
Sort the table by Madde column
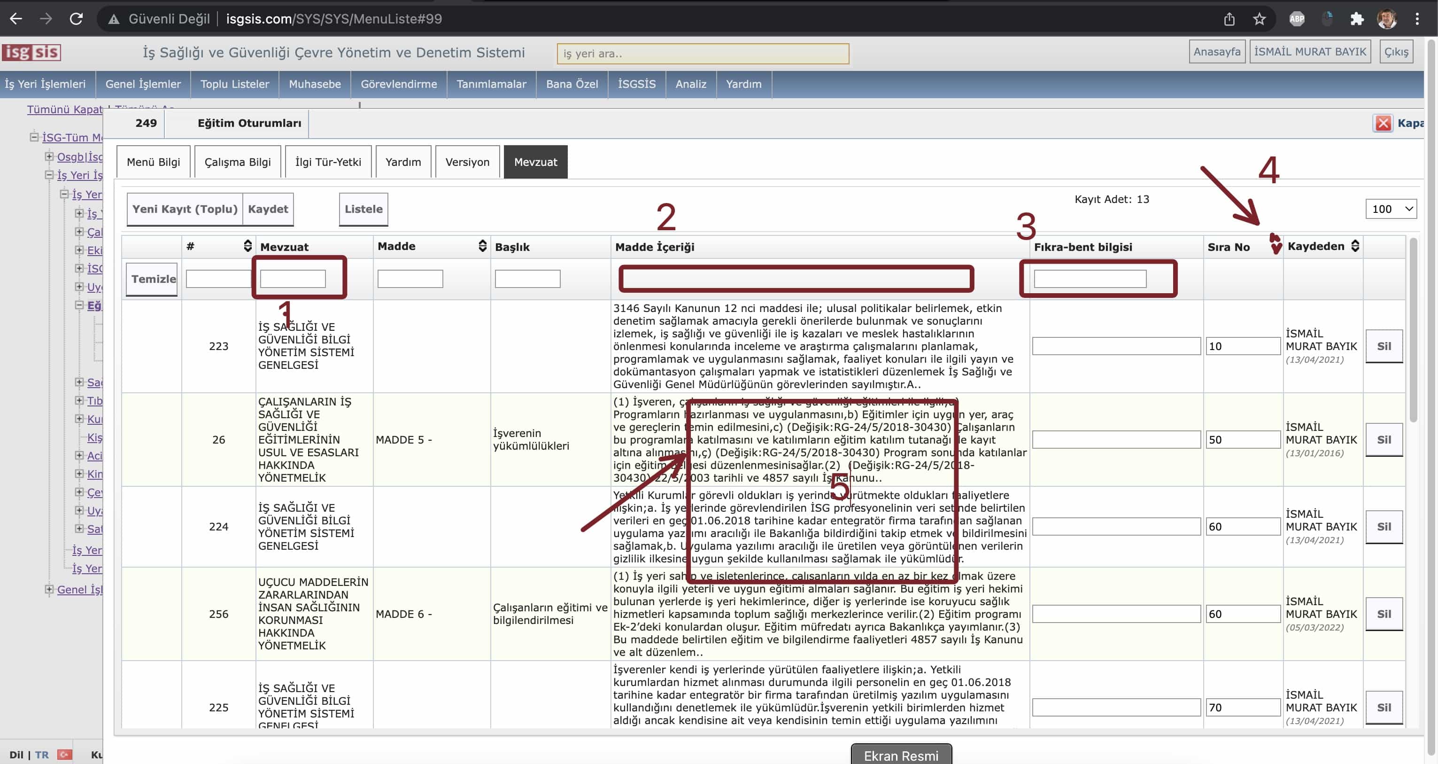point(482,246)
